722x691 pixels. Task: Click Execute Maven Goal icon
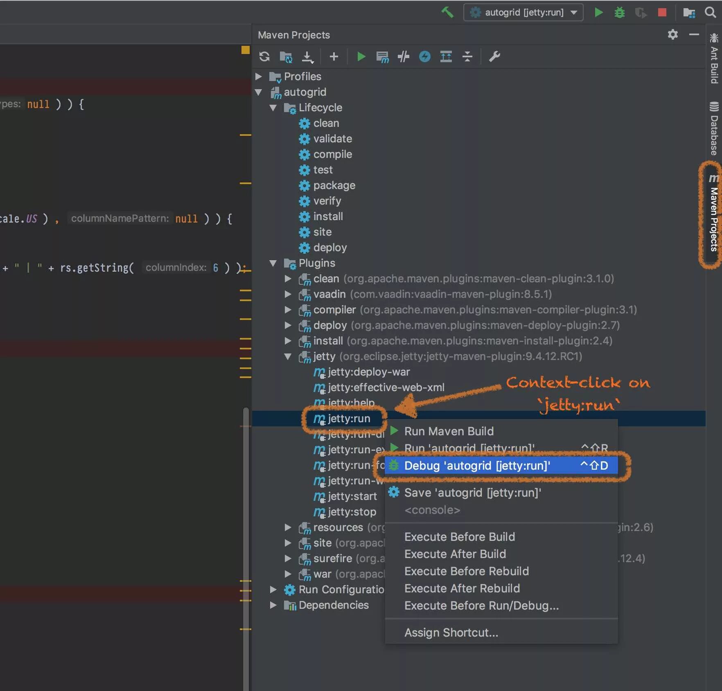tap(382, 57)
